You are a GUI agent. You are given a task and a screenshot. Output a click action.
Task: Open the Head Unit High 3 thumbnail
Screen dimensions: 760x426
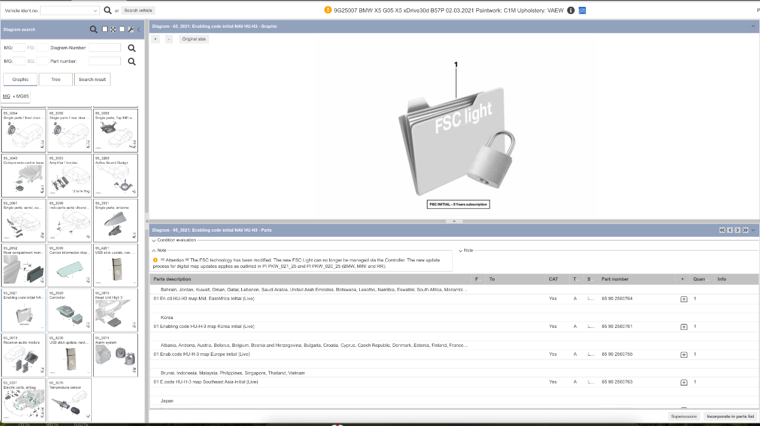[115, 310]
